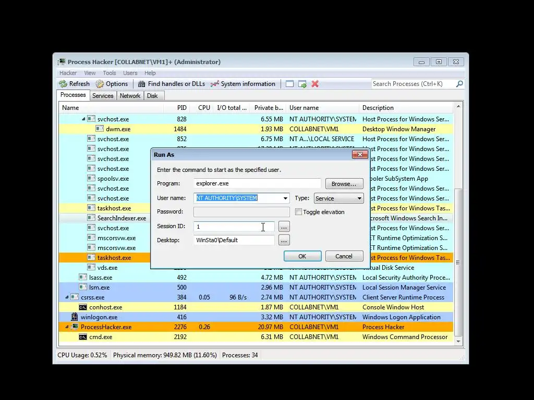Open the User name dropdown arrow
The width and height of the screenshot is (534, 400).
click(285, 198)
